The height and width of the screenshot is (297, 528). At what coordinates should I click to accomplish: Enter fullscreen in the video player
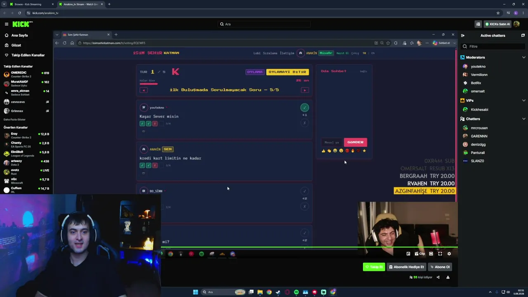pos(440,254)
